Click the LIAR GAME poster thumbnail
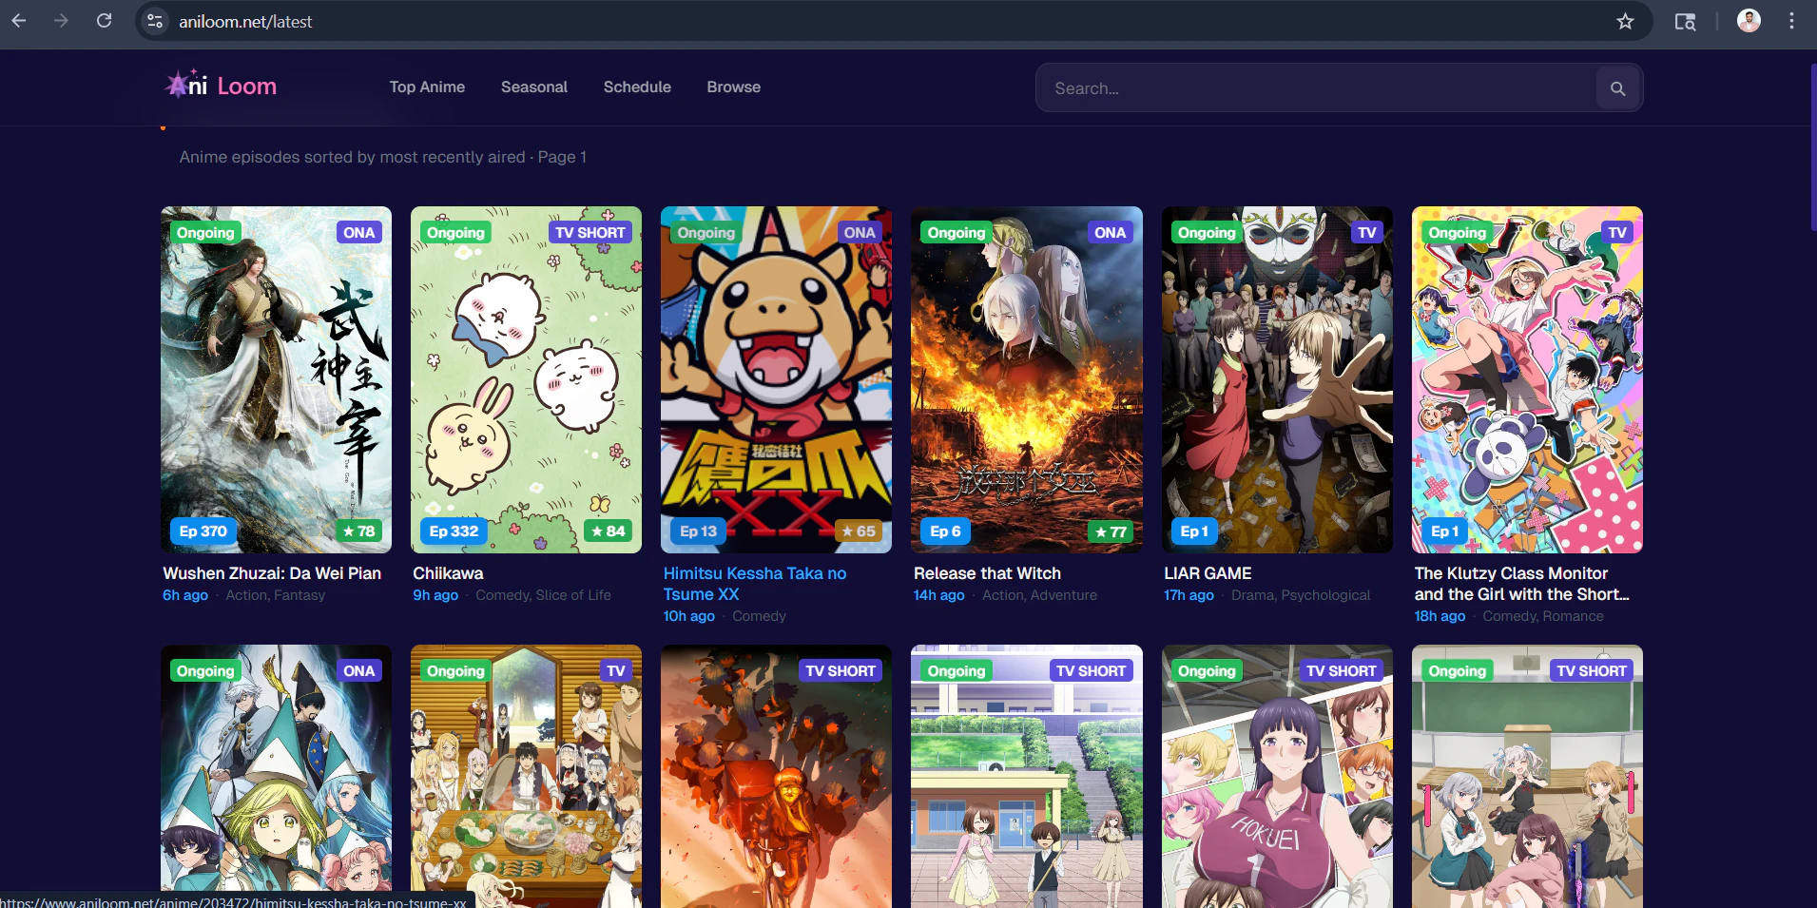The height and width of the screenshot is (908, 1817). tap(1277, 379)
